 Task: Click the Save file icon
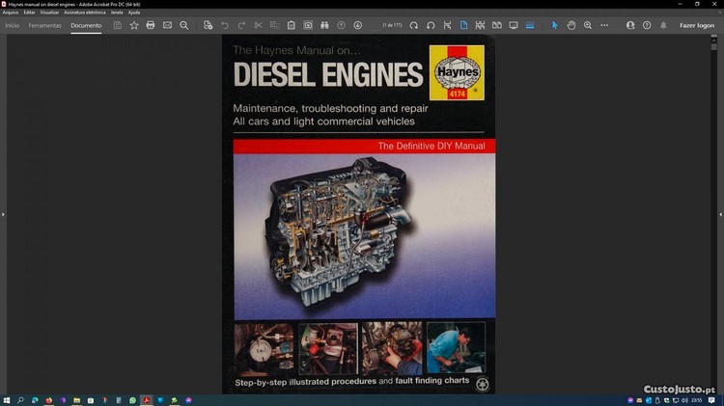pyautogui.click(x=118, y=25)
